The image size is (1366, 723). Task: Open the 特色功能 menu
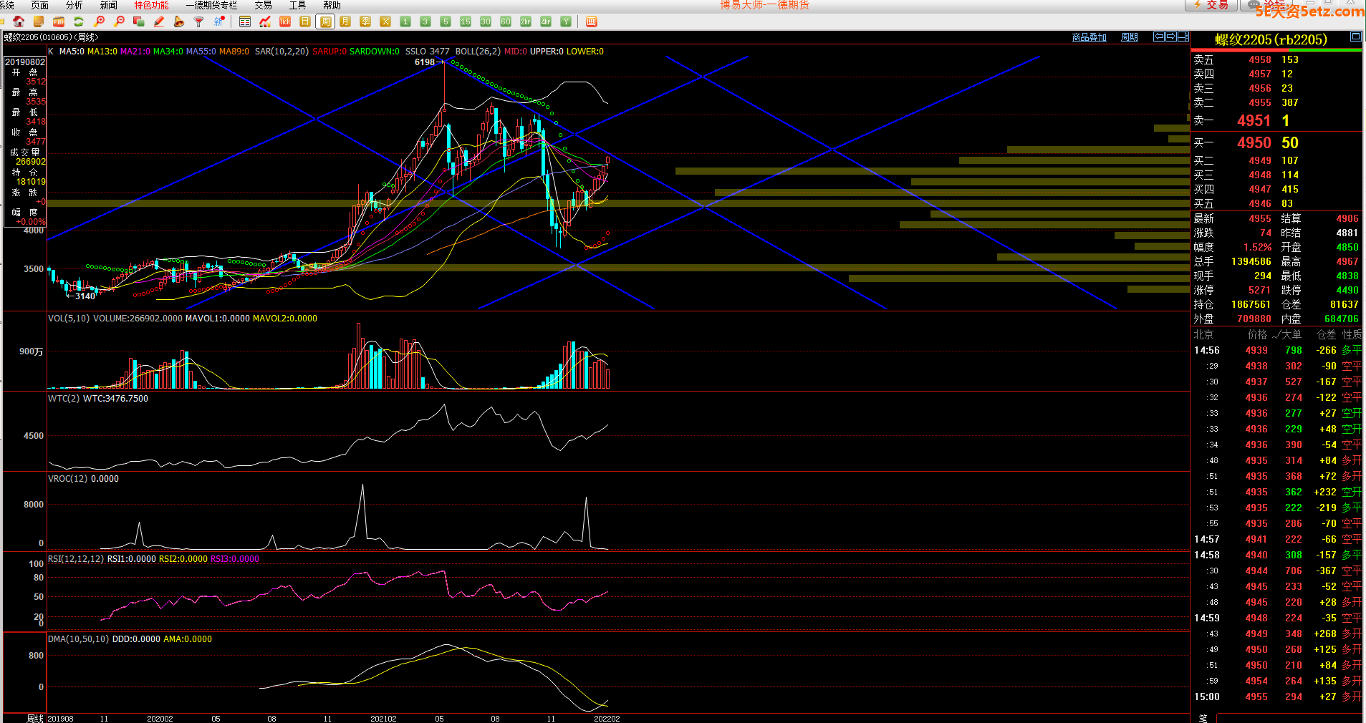151,5
